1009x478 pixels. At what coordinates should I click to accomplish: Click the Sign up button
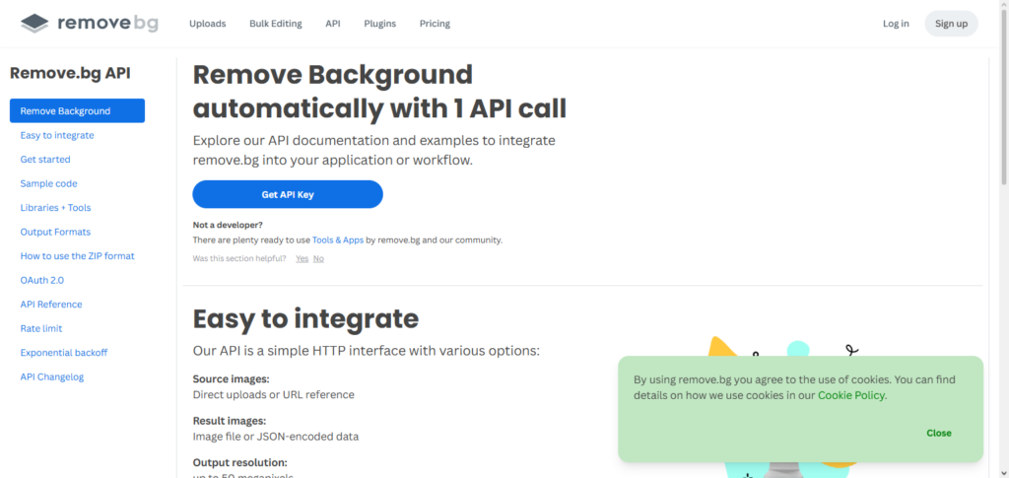951,24
